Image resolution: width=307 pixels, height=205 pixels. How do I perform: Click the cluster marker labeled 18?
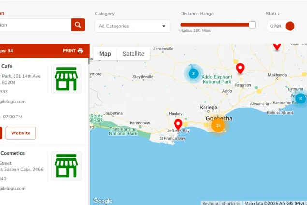tap(218, 125)
